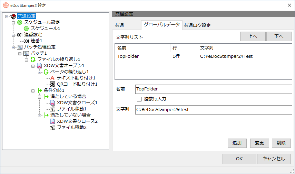Click the DW icon of XDW文書オープン1
The height and width of the screenshot is (174, 295).
(39, 66)
